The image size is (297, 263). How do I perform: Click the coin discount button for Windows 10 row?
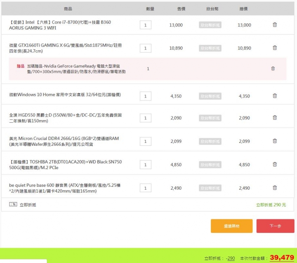click(210, 96)
